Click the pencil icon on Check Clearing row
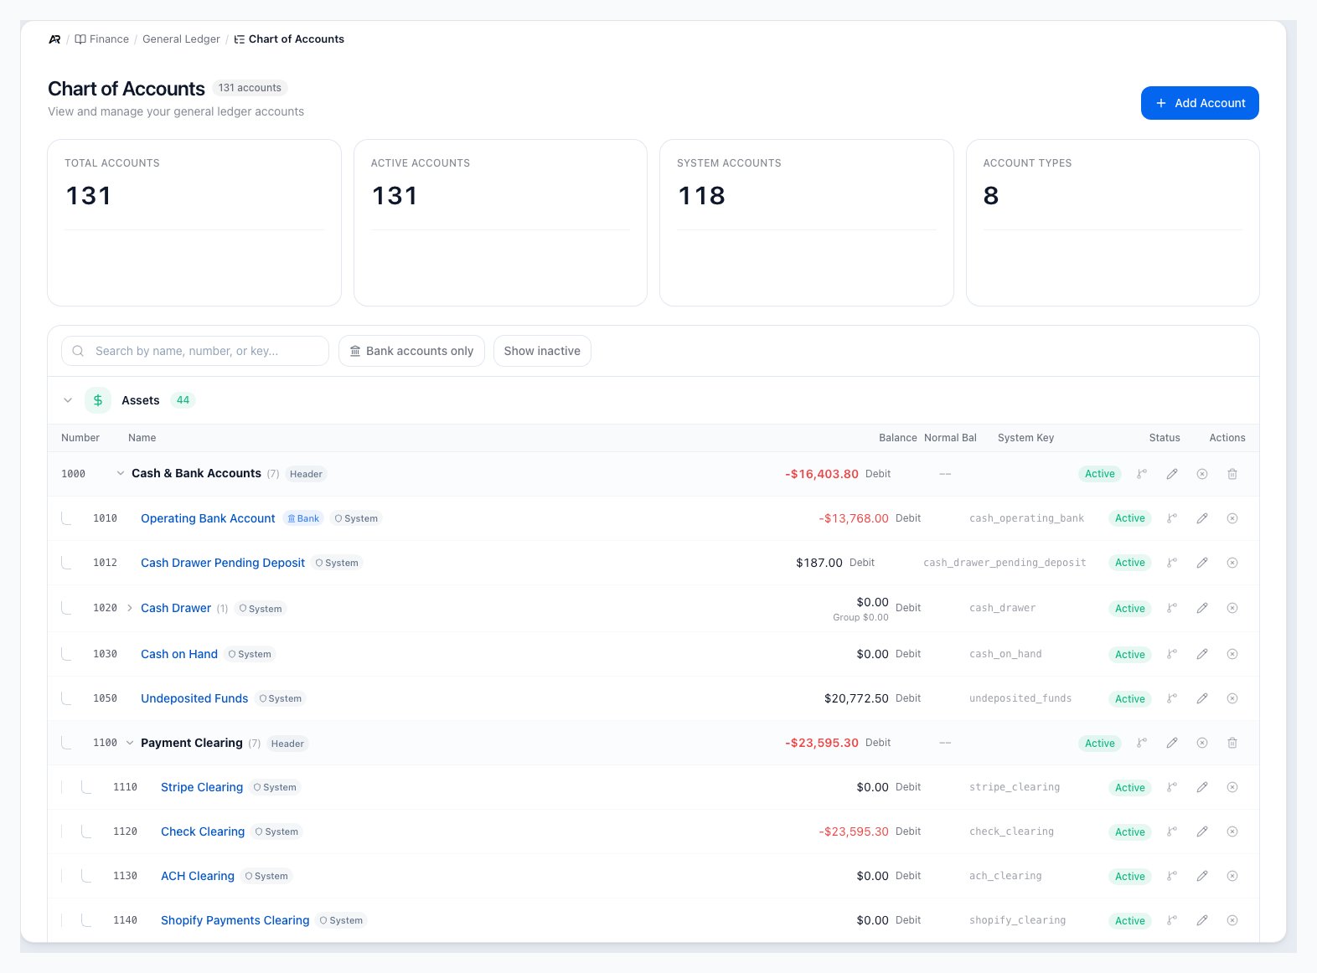1317x973 pixels. point(1202,831)
